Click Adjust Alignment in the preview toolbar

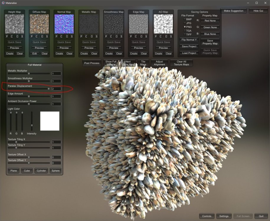click(159, 63)
